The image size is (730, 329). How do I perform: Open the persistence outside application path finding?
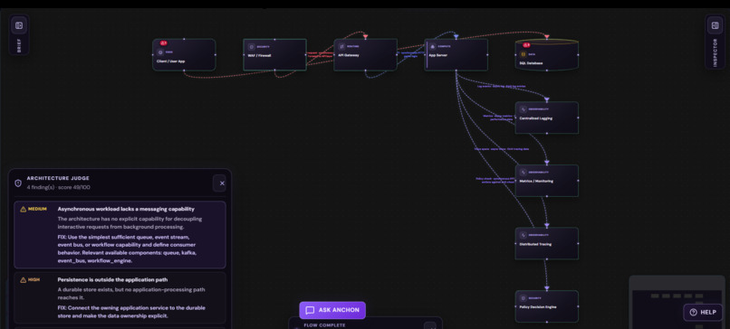point(120,297)
